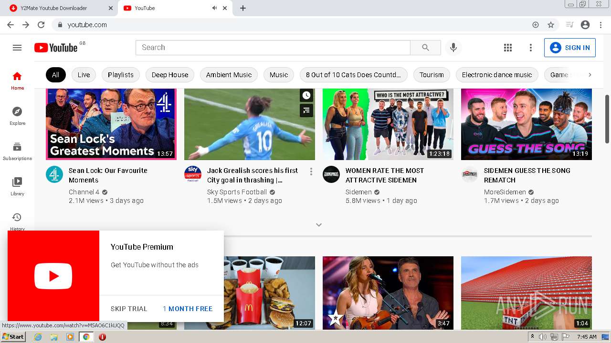This screenshot has height=343, width=611.
Task: Click the MoreSidemen channel name
Action: [x=505, y=192]
